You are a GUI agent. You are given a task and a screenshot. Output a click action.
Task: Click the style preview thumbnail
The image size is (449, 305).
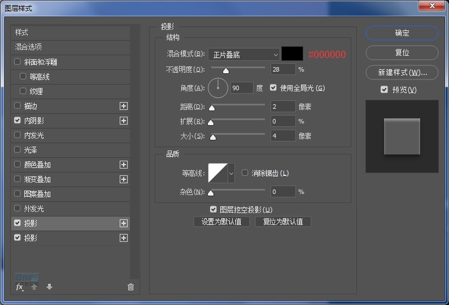[x=402, y=136]
